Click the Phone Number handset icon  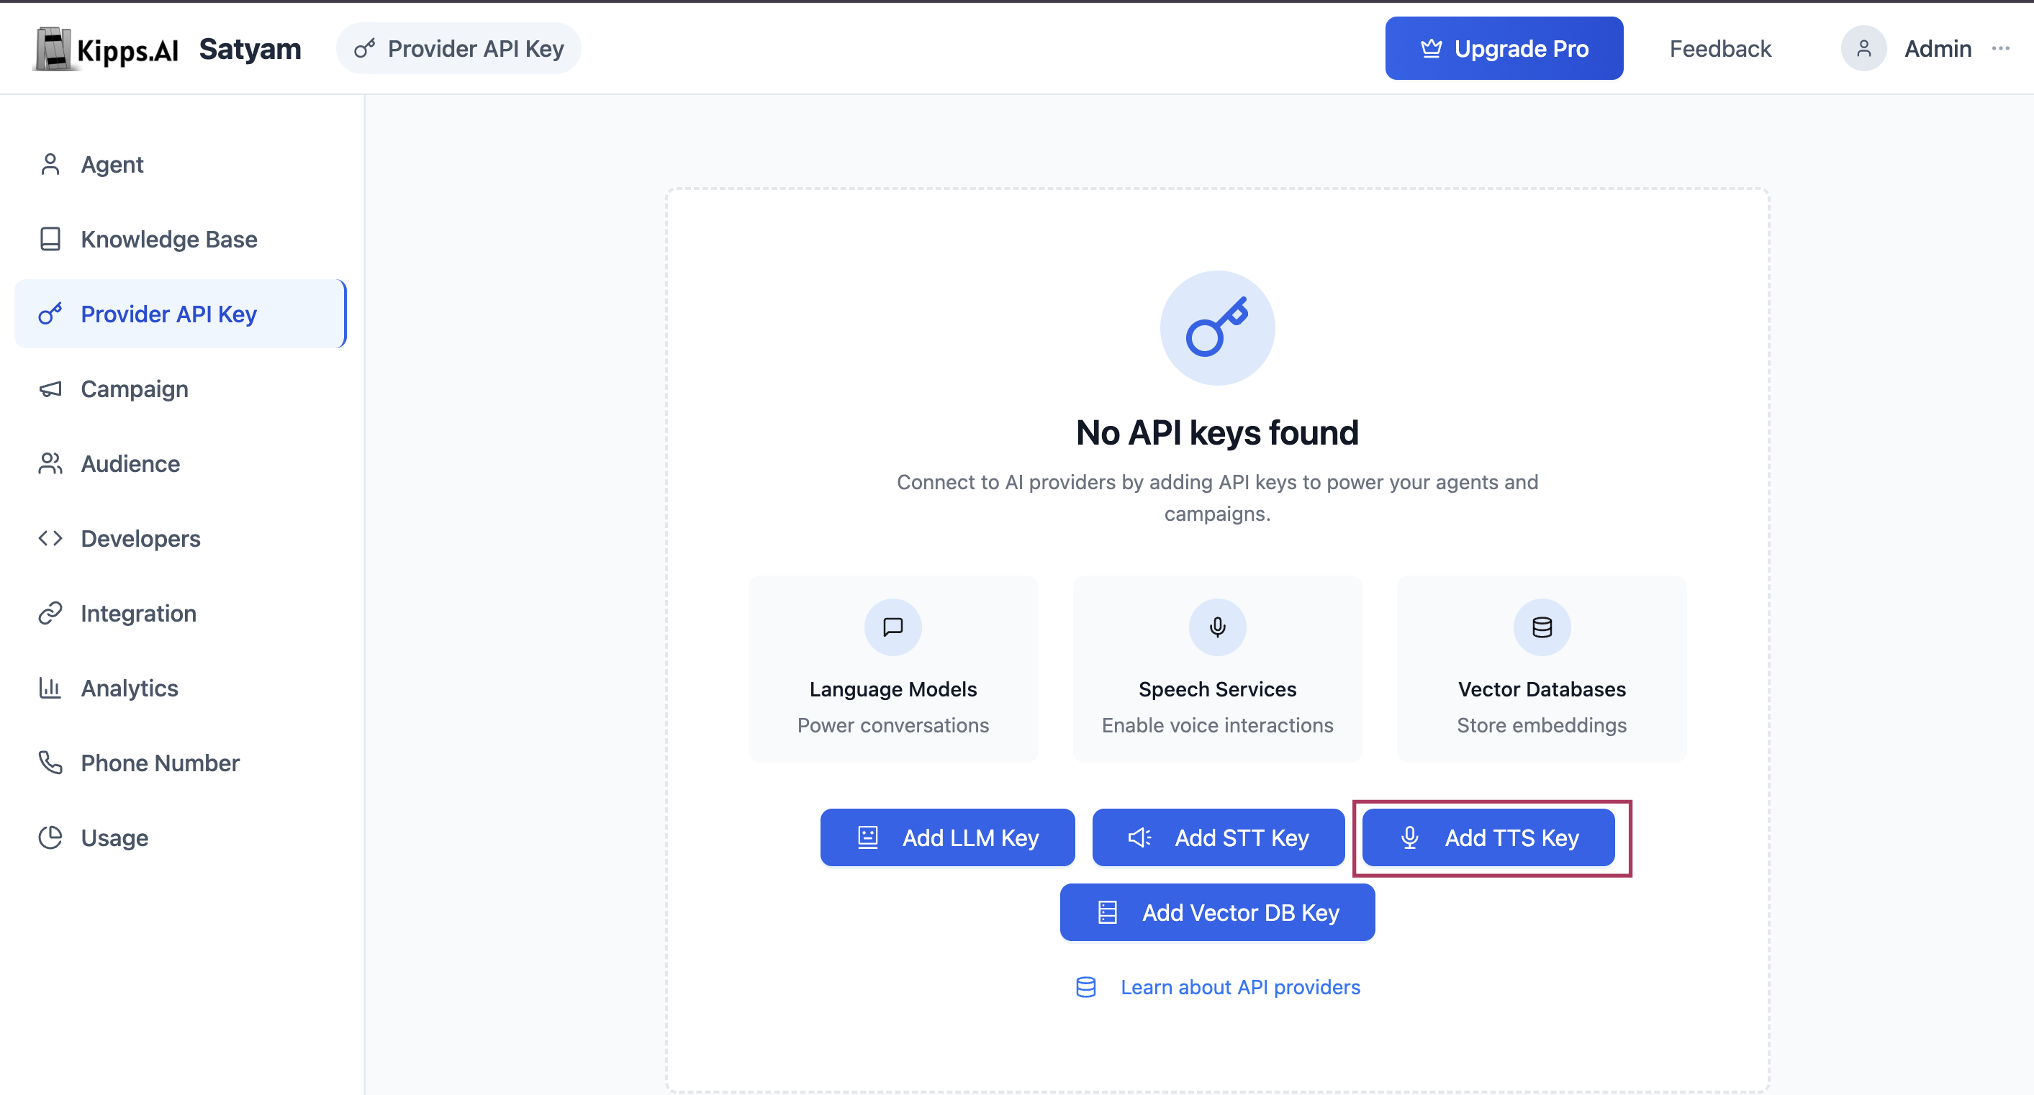pyautogui.click(x=50, y=763)
